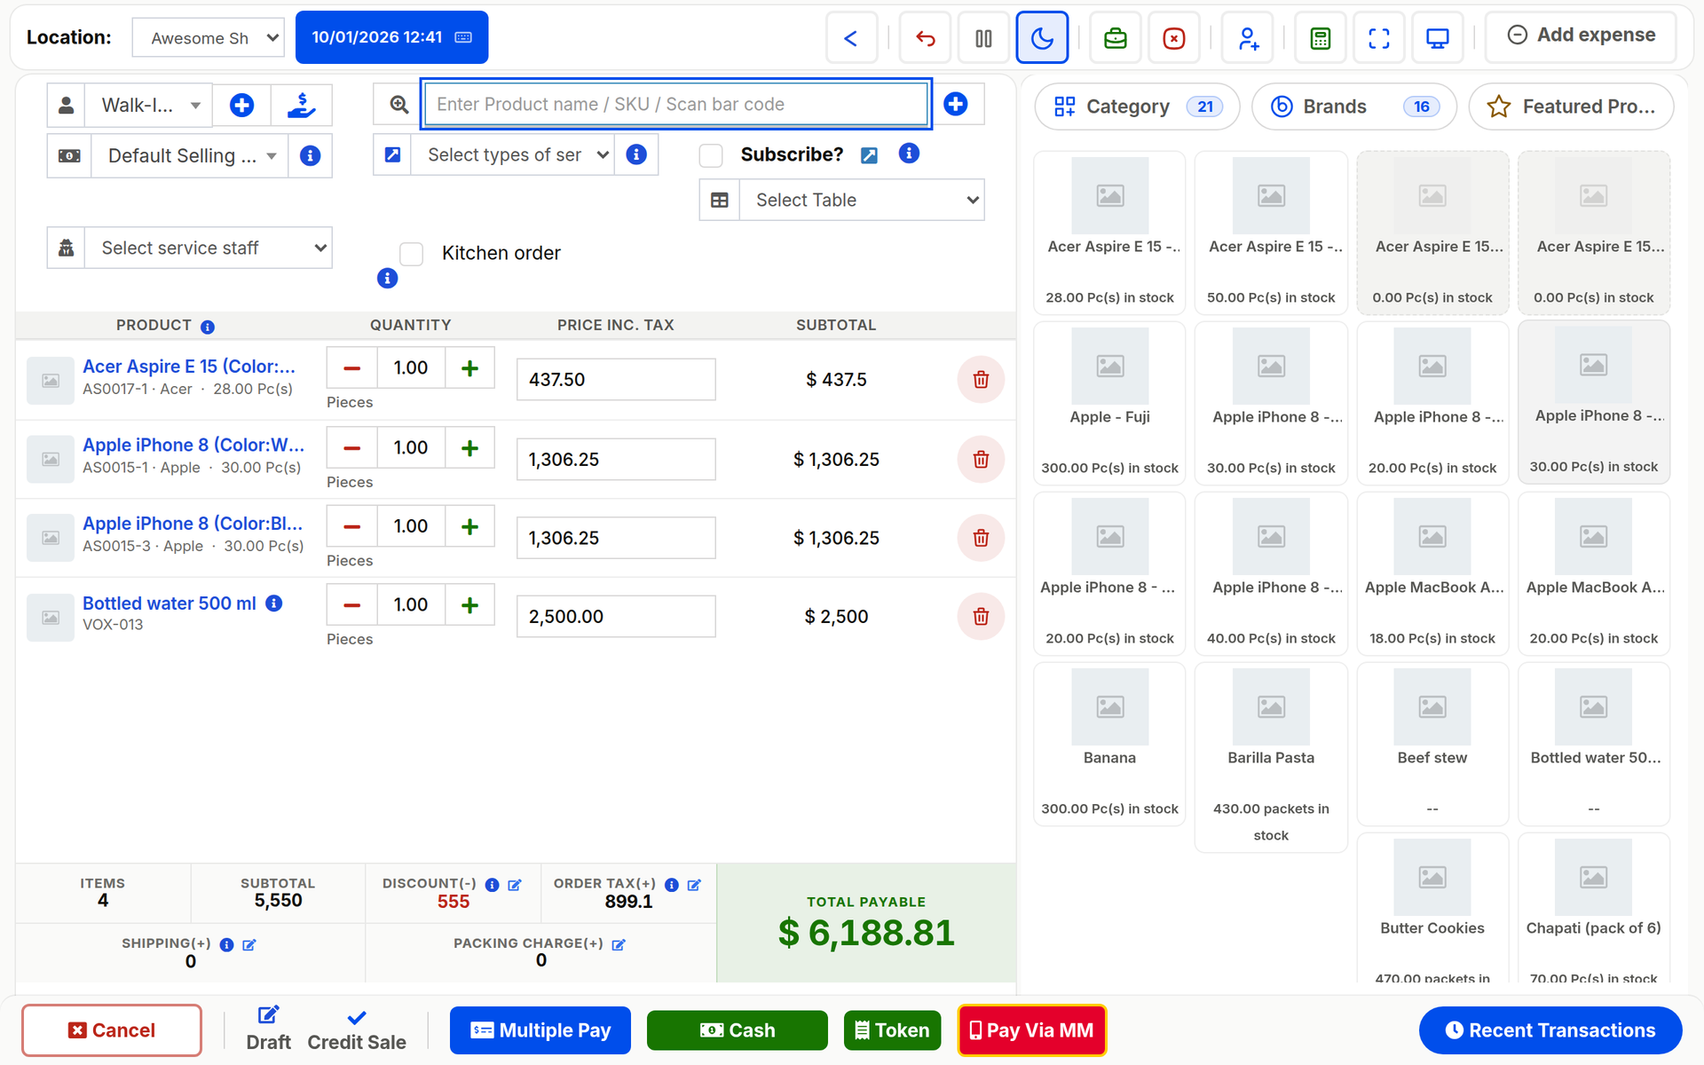
Task: Enable the Kitchen order checkbox
Action: point(411,254)
